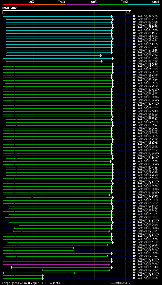Screen dimensions: 162x285
Task: Select the UniRef100_B6T3F0 label
Action: pos(145,52)
